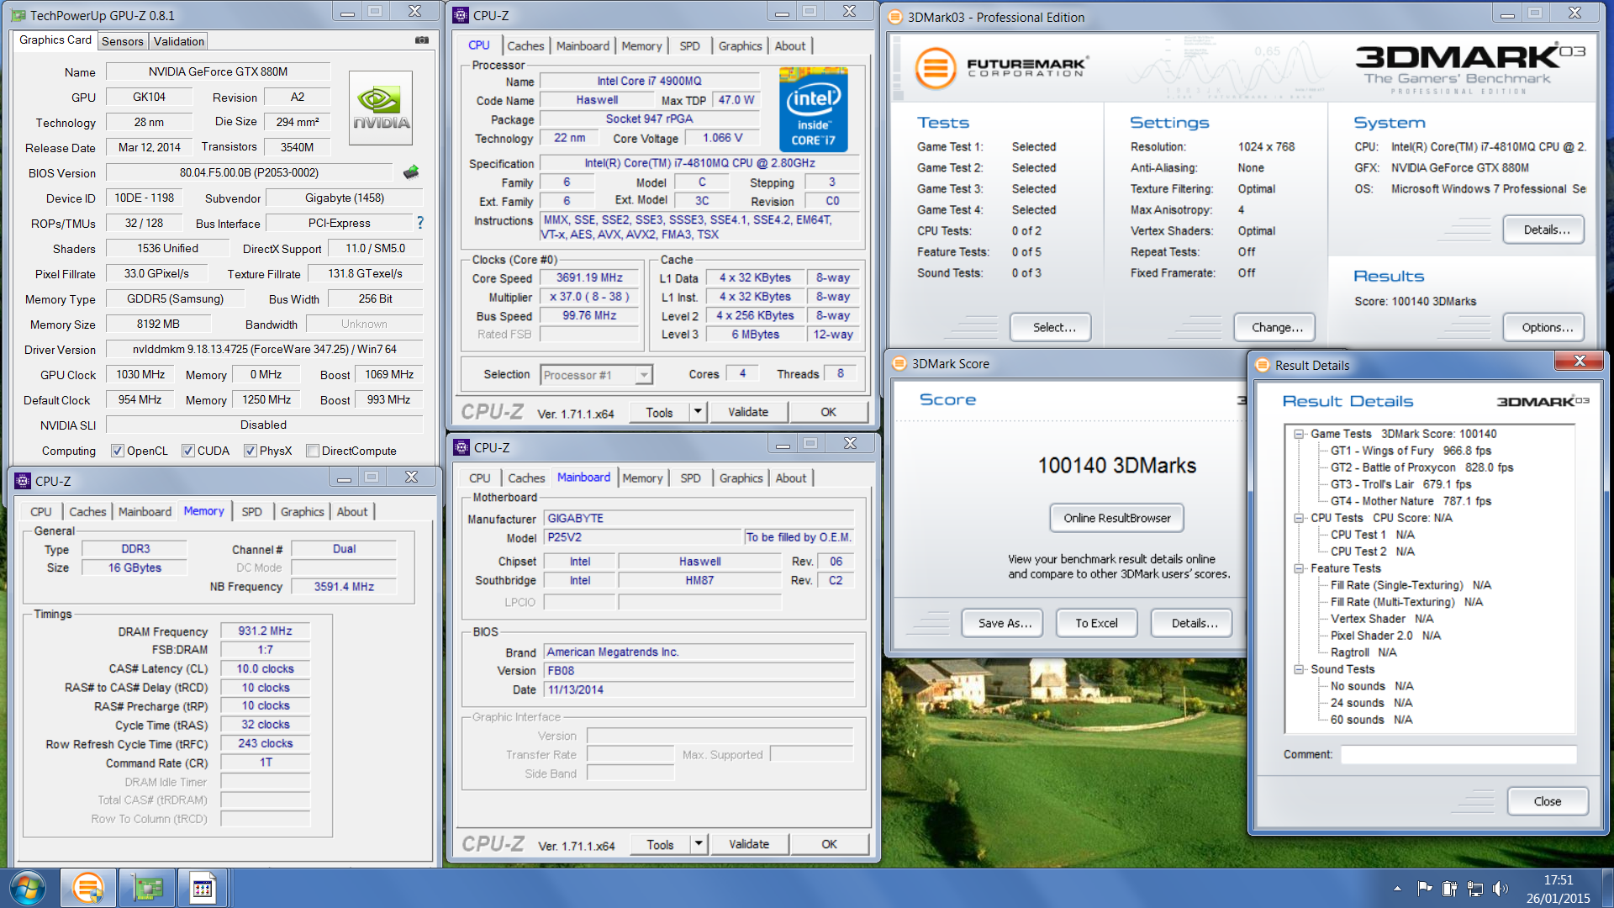
Task: Click the Comment input field
Action: click(x=1458, y=754)
